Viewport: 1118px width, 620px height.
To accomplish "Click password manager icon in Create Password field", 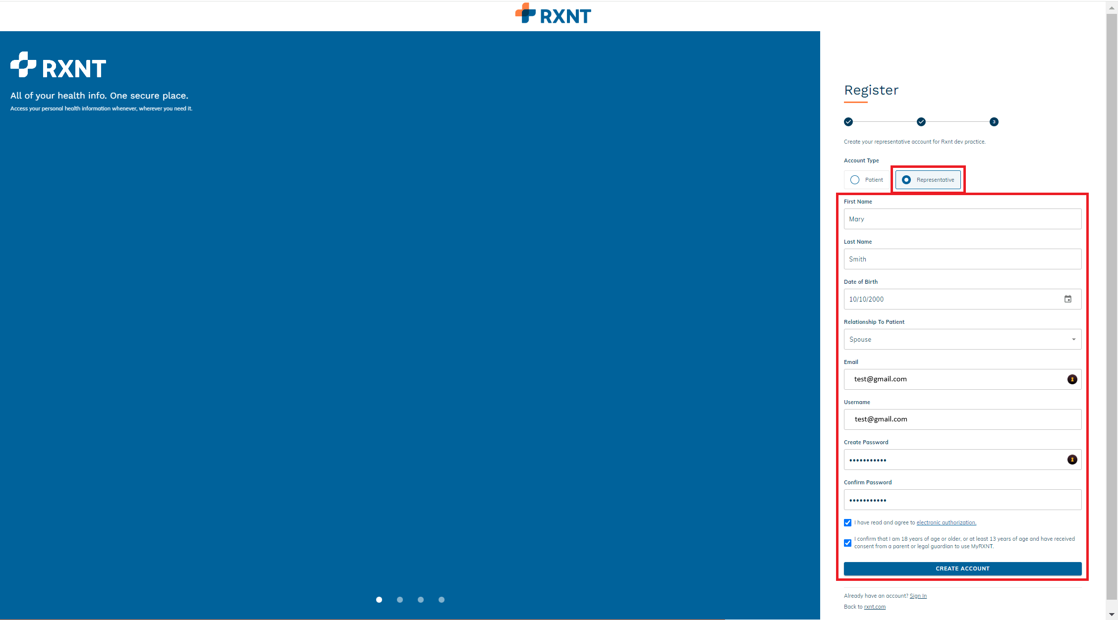I will 1072,460.
